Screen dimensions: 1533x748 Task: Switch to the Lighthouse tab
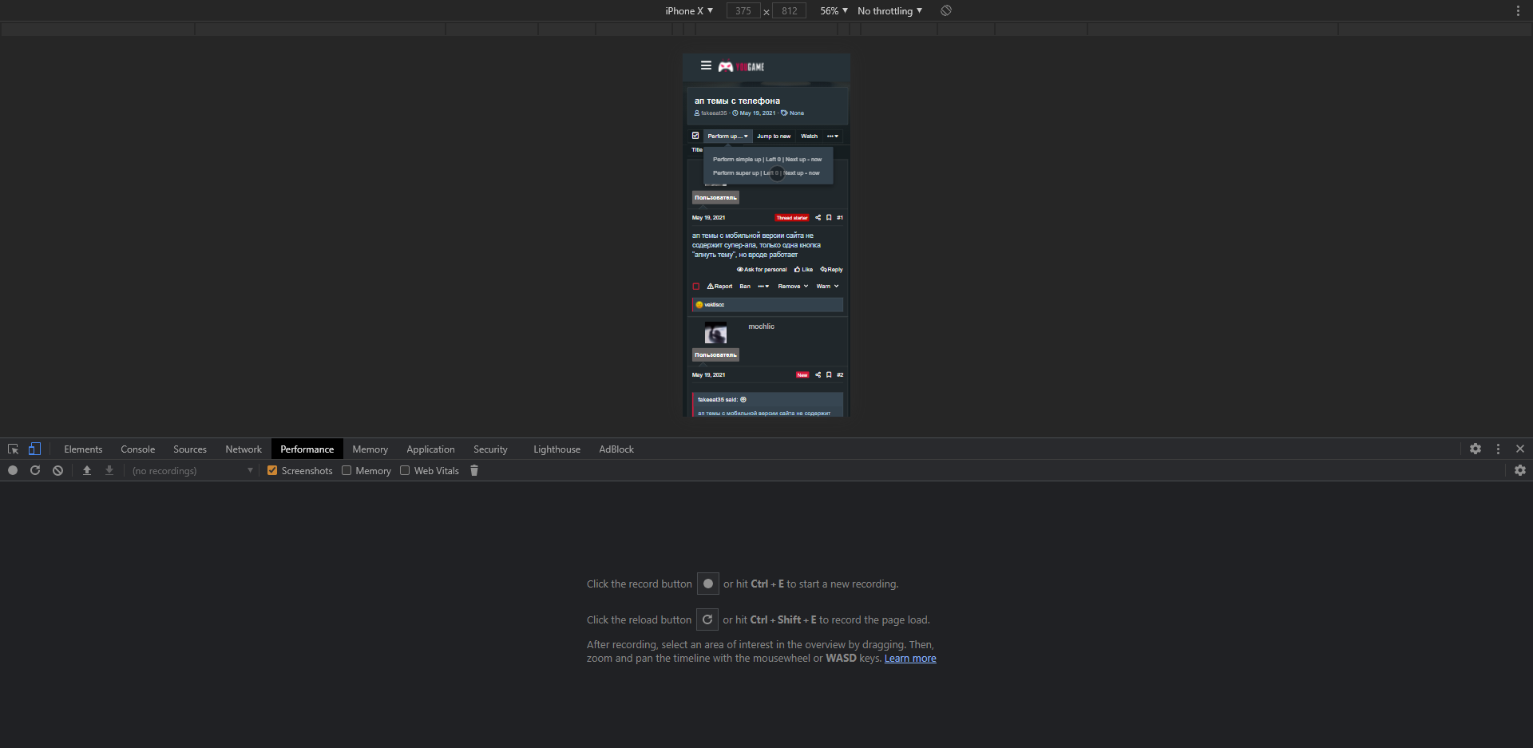click(x=557, y=449)
